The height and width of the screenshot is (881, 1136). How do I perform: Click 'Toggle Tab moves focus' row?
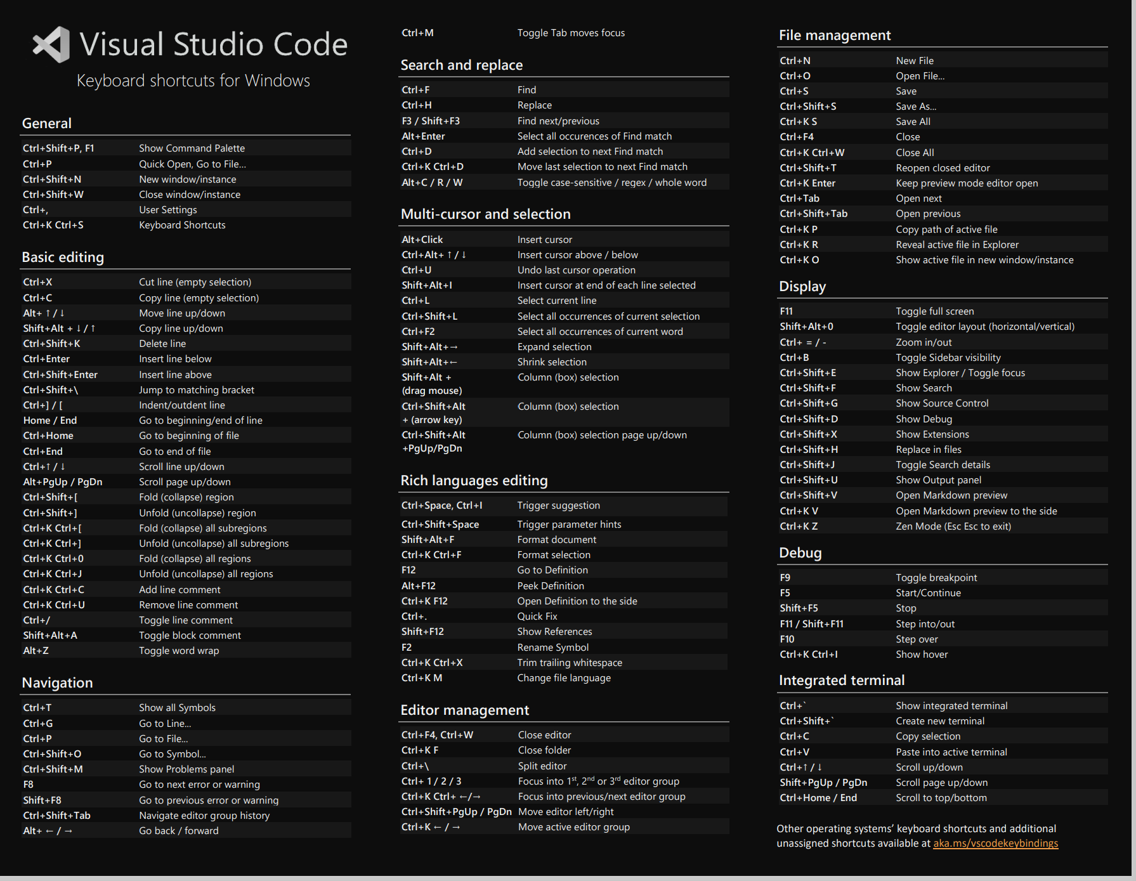click(x=565, y=33)
